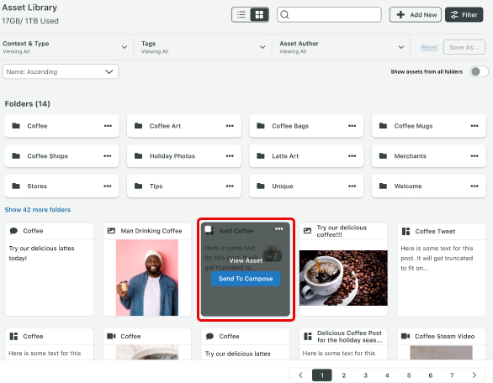Image resolution: width=493 pixels, height=383 pixels.
Task: Click the search magnifier icon
Action: coord(284,14)
